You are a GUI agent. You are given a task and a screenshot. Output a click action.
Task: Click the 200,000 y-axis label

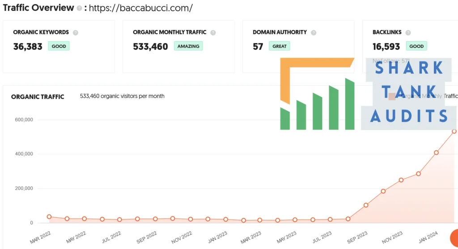(x=24, y=189)
